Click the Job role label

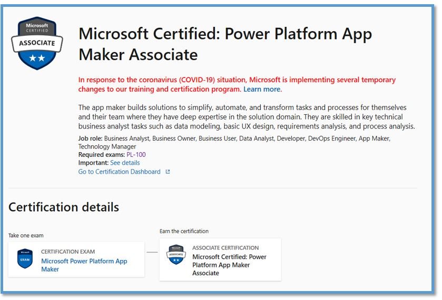point(91,138)
